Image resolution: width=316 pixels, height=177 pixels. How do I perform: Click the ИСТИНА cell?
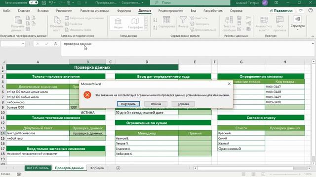[x=87, y=113]
